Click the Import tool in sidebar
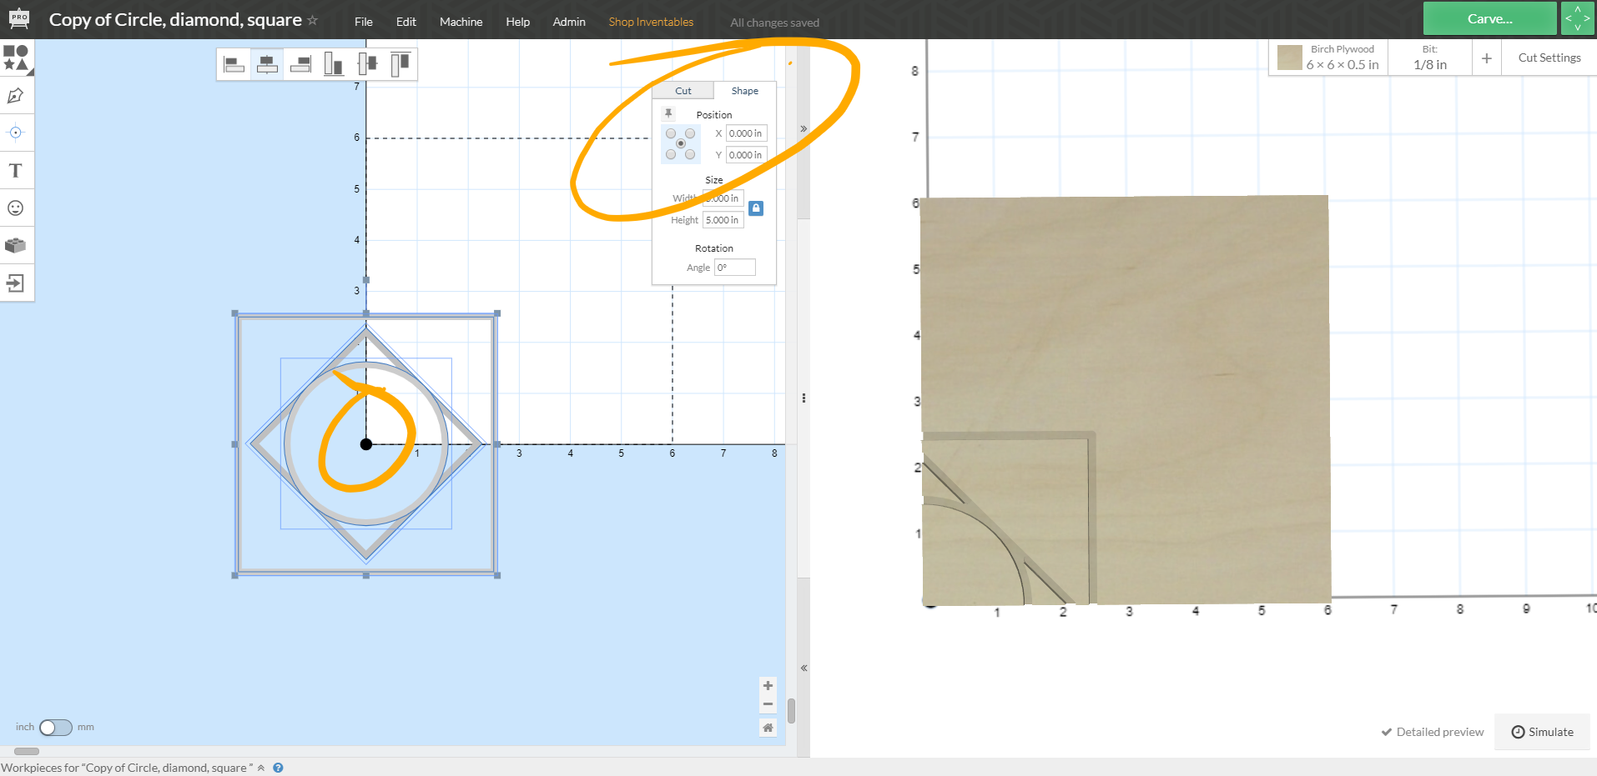 click(17, 283)
